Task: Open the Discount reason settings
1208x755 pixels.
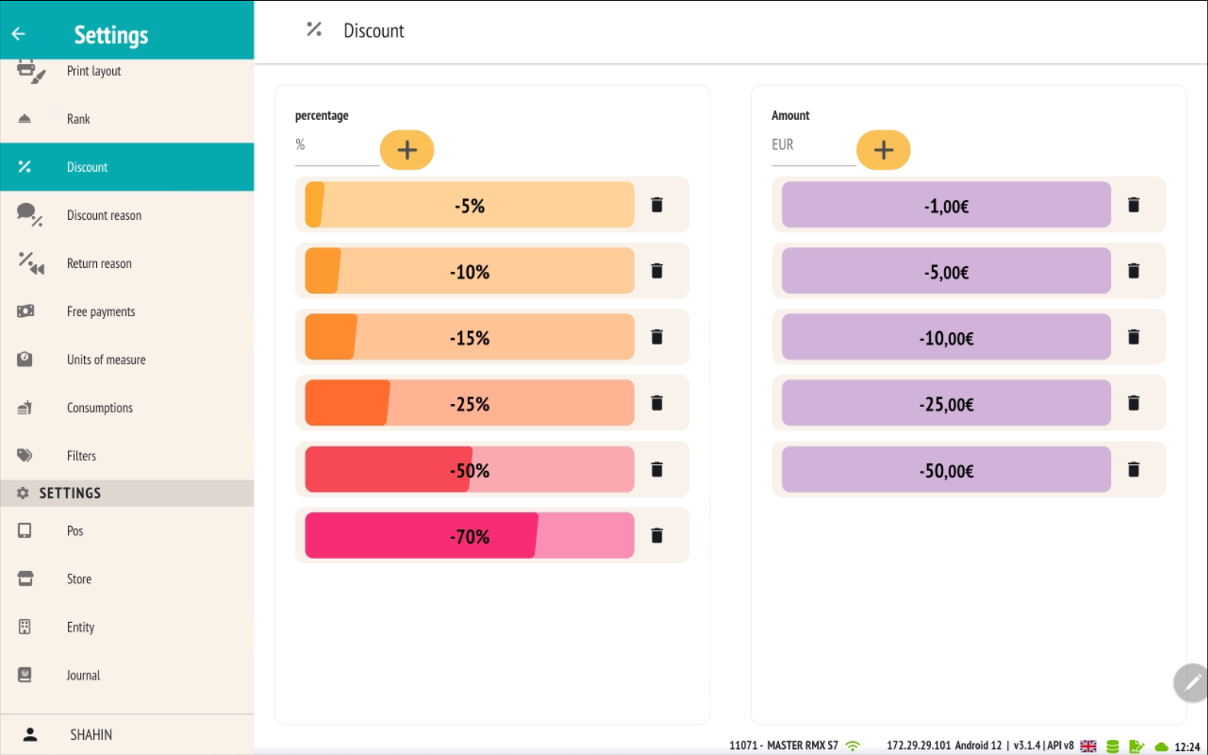Action: click(x=104, y=215)
